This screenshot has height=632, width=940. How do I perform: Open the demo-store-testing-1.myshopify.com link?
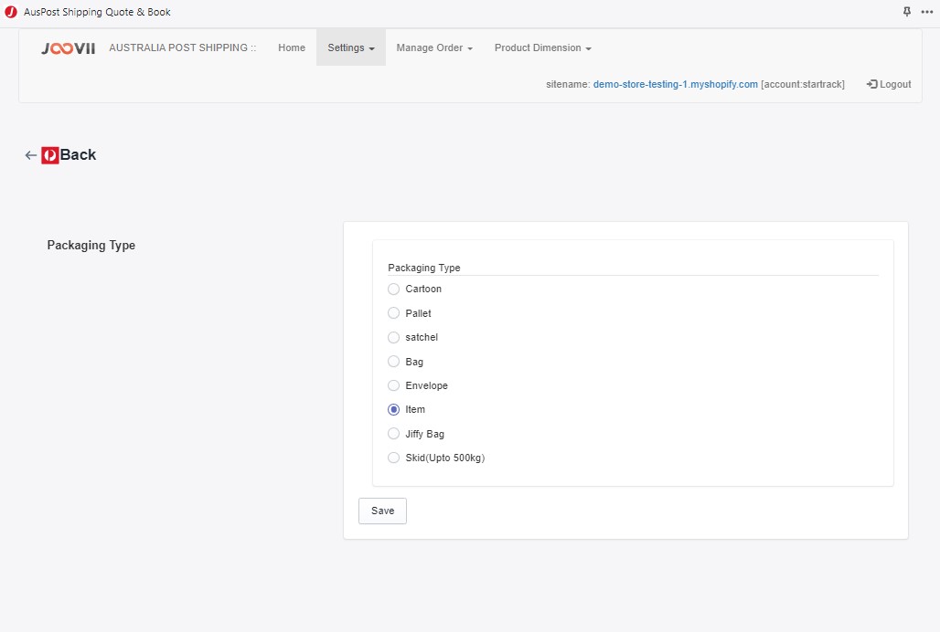pyautogui.click(x=674, y=83)
